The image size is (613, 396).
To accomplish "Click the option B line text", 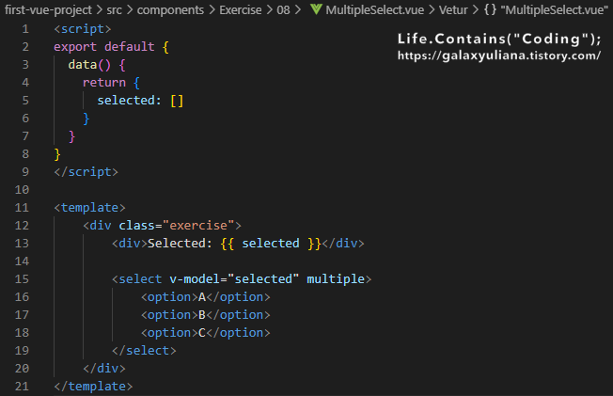I will coord(206,315).
